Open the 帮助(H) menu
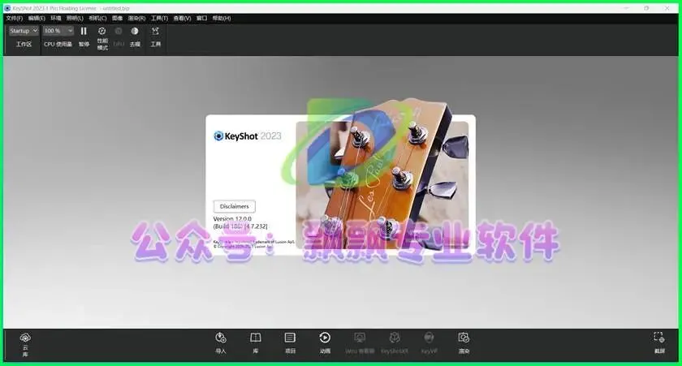The width and height of the screenshot is (682, 366). point(222,18)
